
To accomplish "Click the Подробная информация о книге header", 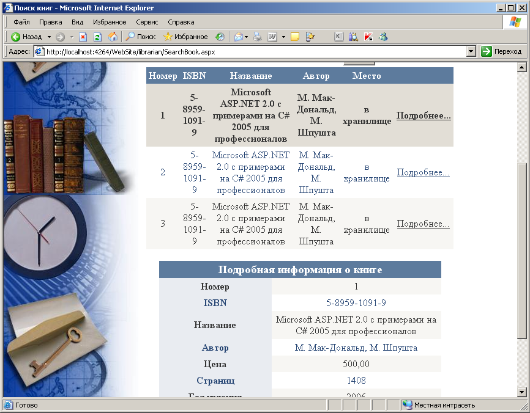I will [300, 269].
